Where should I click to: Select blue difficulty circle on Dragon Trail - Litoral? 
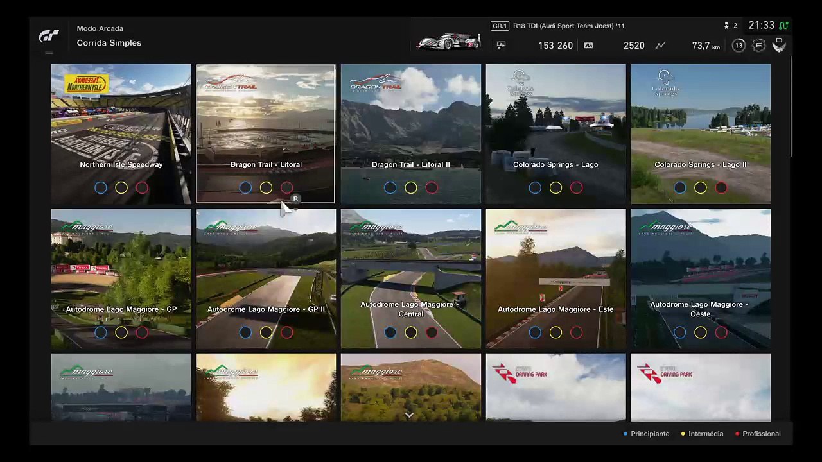click(245, 188)
